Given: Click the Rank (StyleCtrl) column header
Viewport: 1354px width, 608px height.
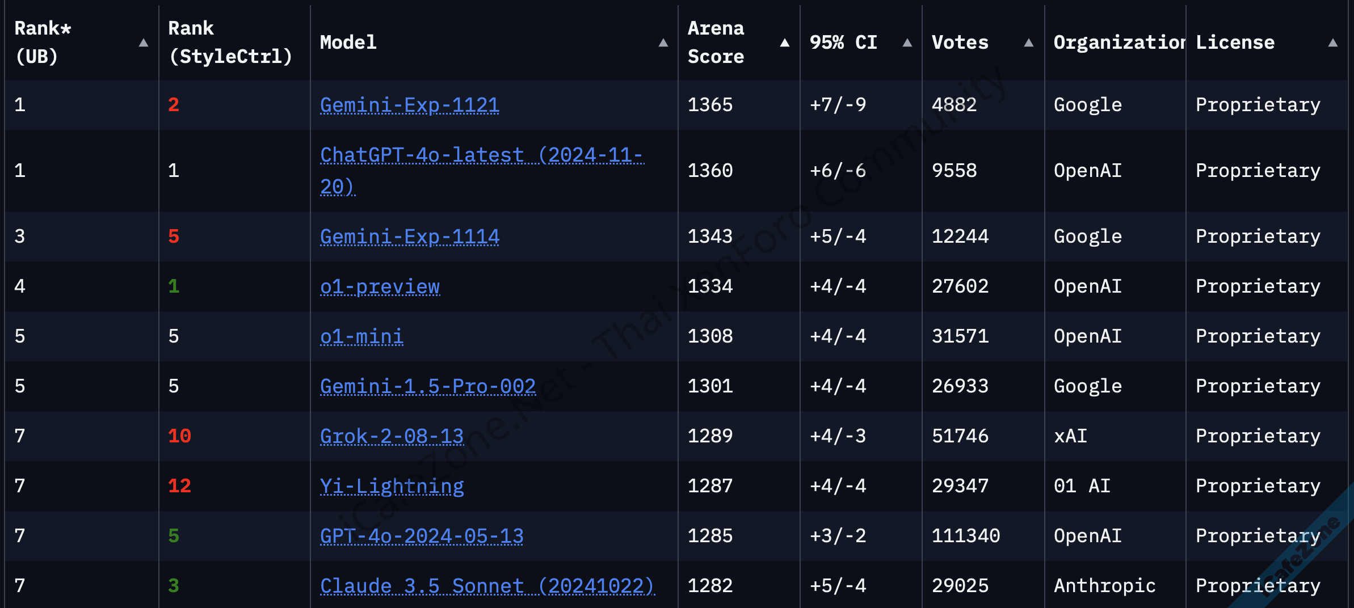Looking at the screenshot, I should [x=230, y=43].
